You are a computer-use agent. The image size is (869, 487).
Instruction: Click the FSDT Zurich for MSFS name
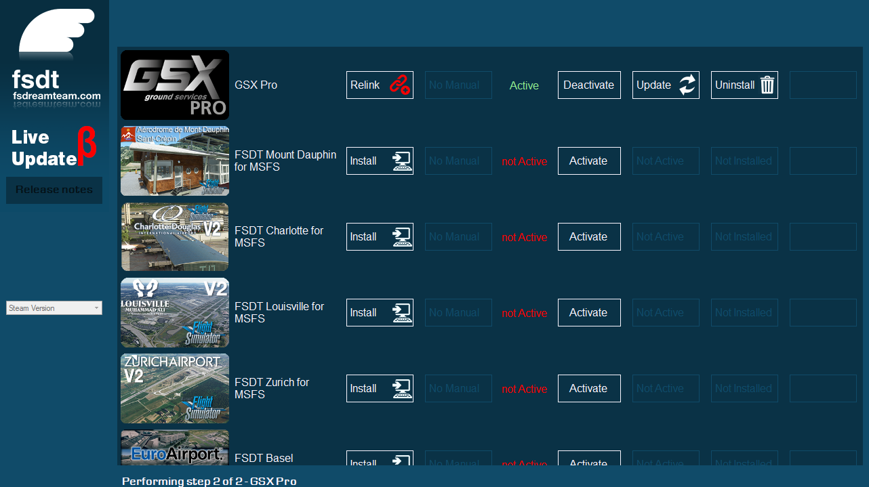pos(272,389)
